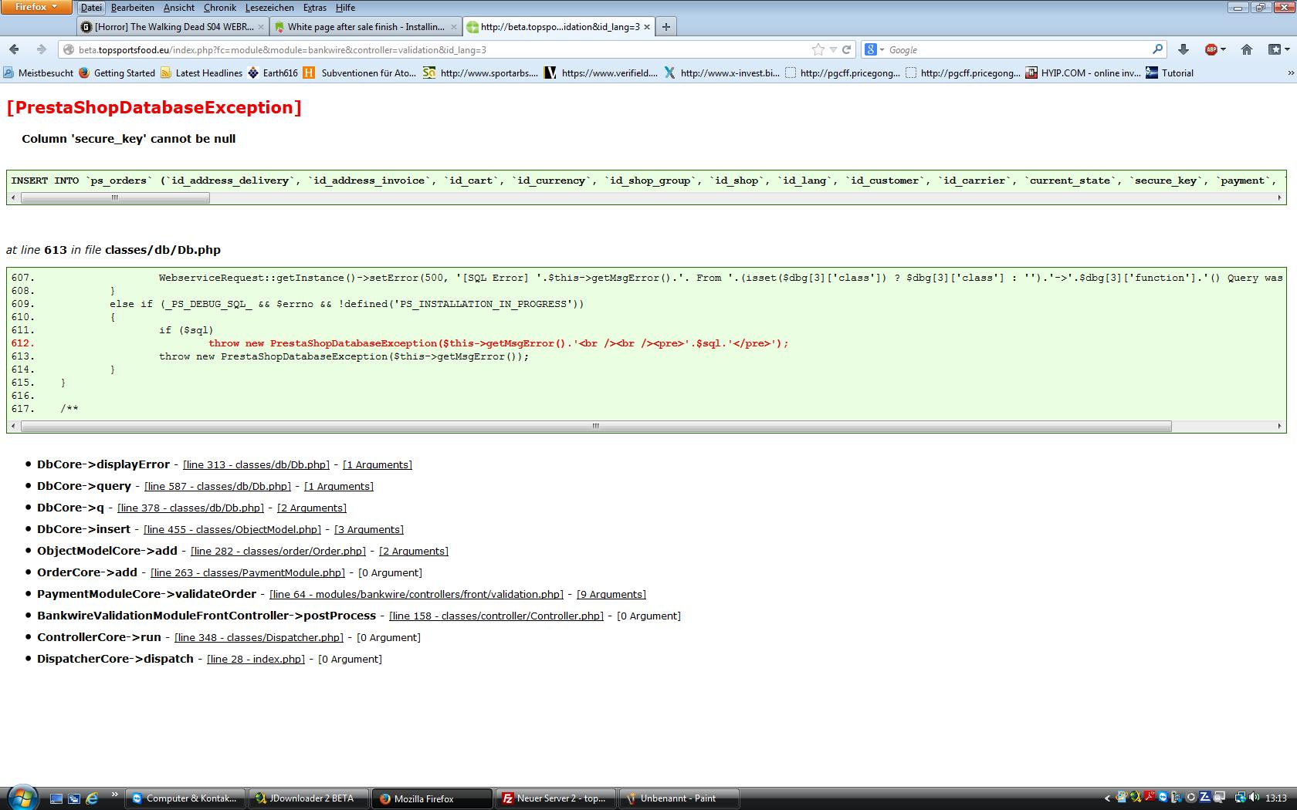Open the bankwire validation.php line 64 link
Viewport: 1297px width, 810px height.
pyautogui.click(x=417, y=595)
